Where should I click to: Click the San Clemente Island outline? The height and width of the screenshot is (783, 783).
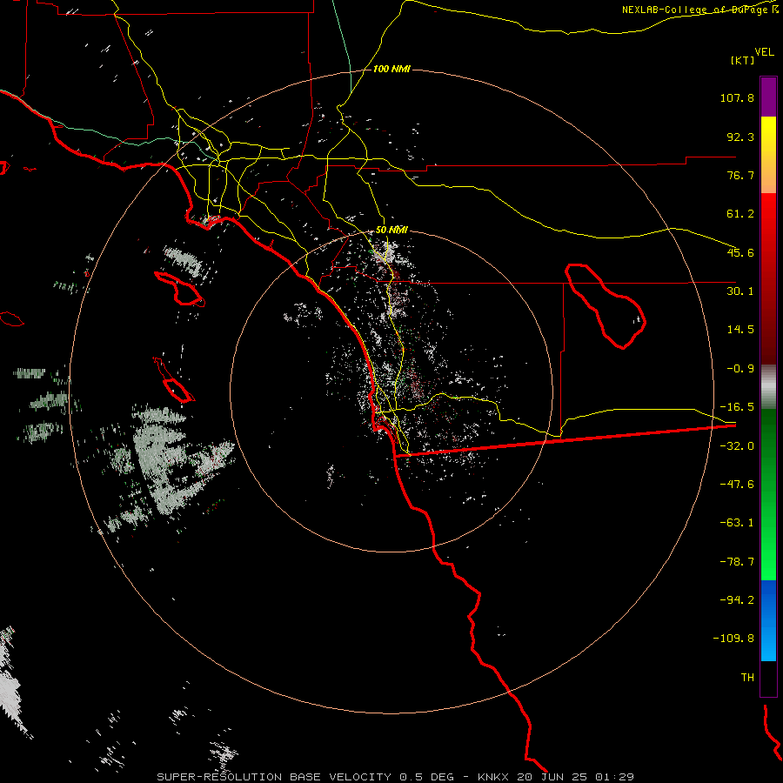(174, 380)
